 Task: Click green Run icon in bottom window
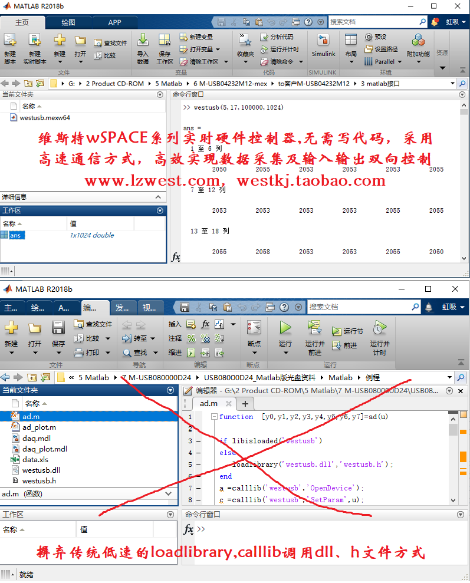[285, 328]
